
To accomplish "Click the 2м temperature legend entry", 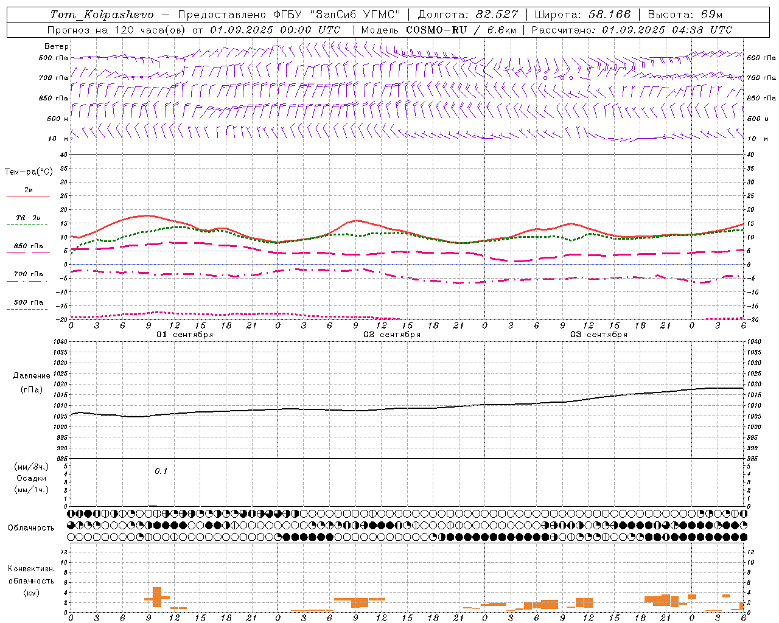I will tap(29, 190).
